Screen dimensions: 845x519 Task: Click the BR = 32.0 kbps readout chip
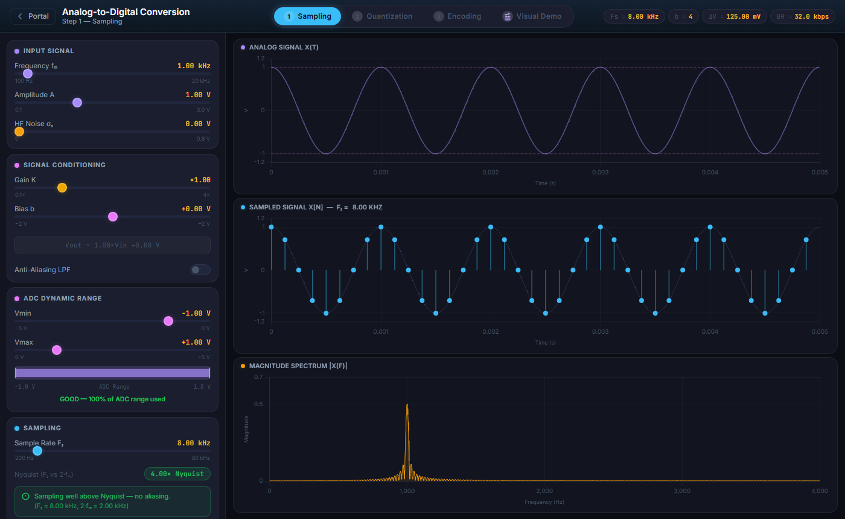point(803,16)
